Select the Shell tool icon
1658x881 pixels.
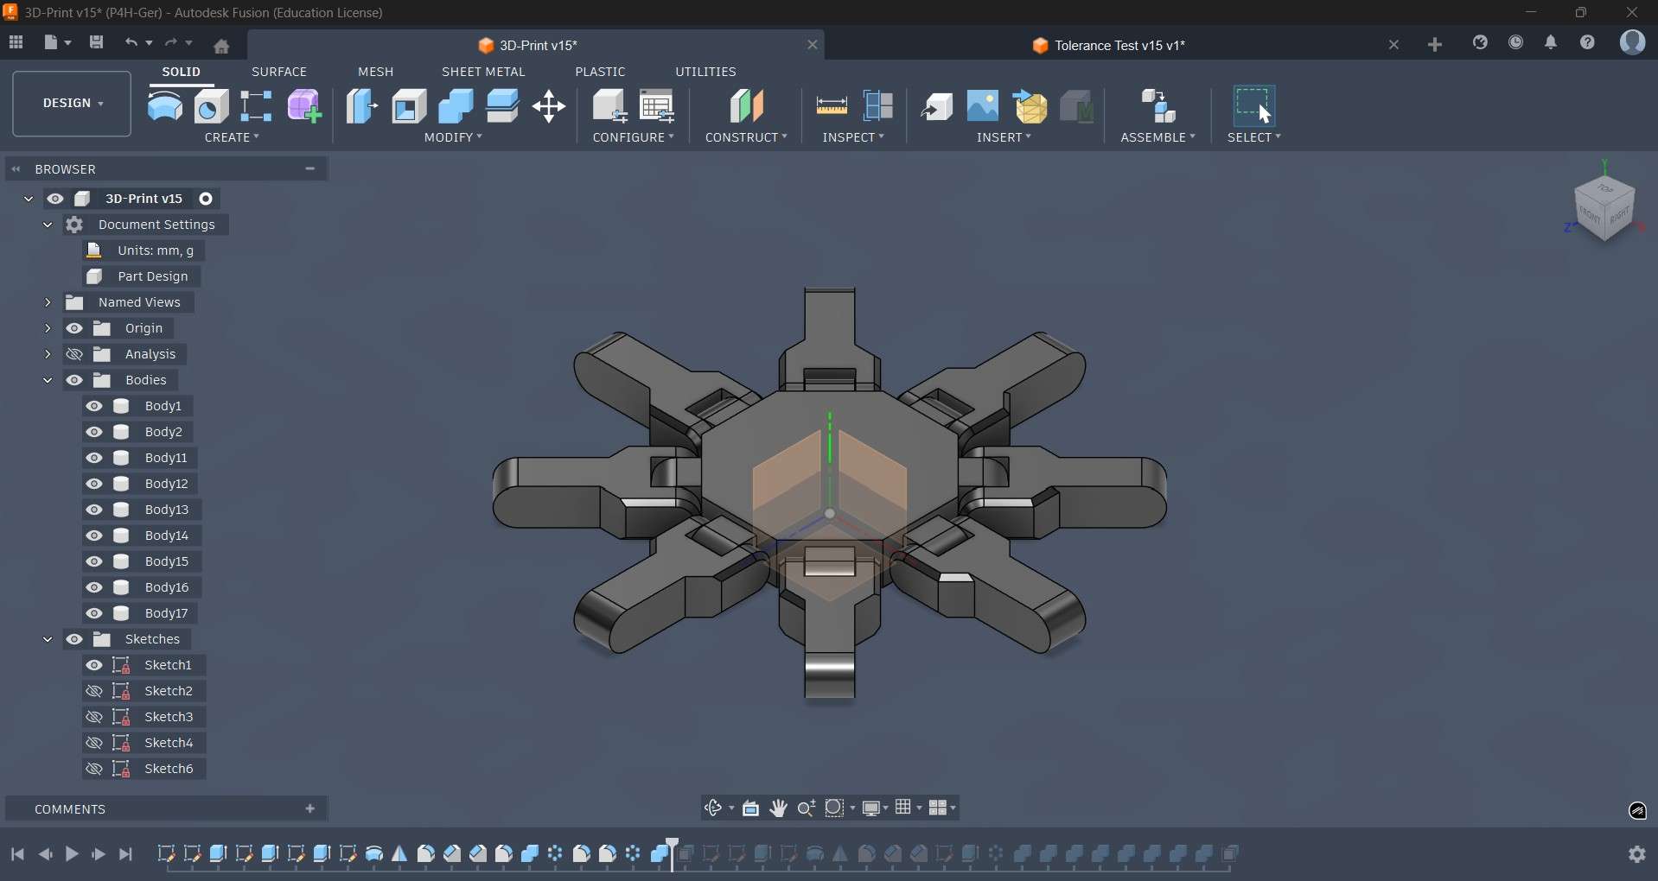[x=410, y=106]
